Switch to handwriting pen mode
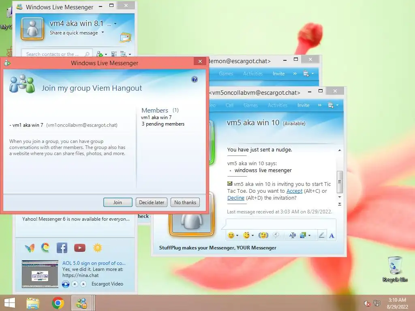This screenshot has height=311, width=415. point(321,235)
